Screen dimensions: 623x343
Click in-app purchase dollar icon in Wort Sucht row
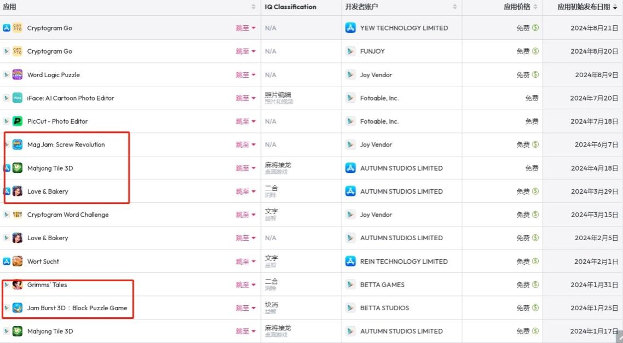coord(535,261)
